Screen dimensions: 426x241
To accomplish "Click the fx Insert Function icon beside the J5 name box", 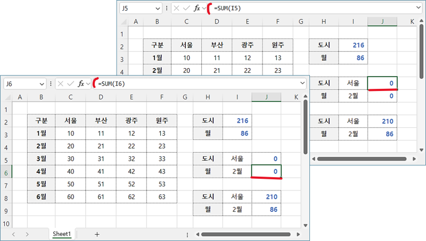I will 196,8.
